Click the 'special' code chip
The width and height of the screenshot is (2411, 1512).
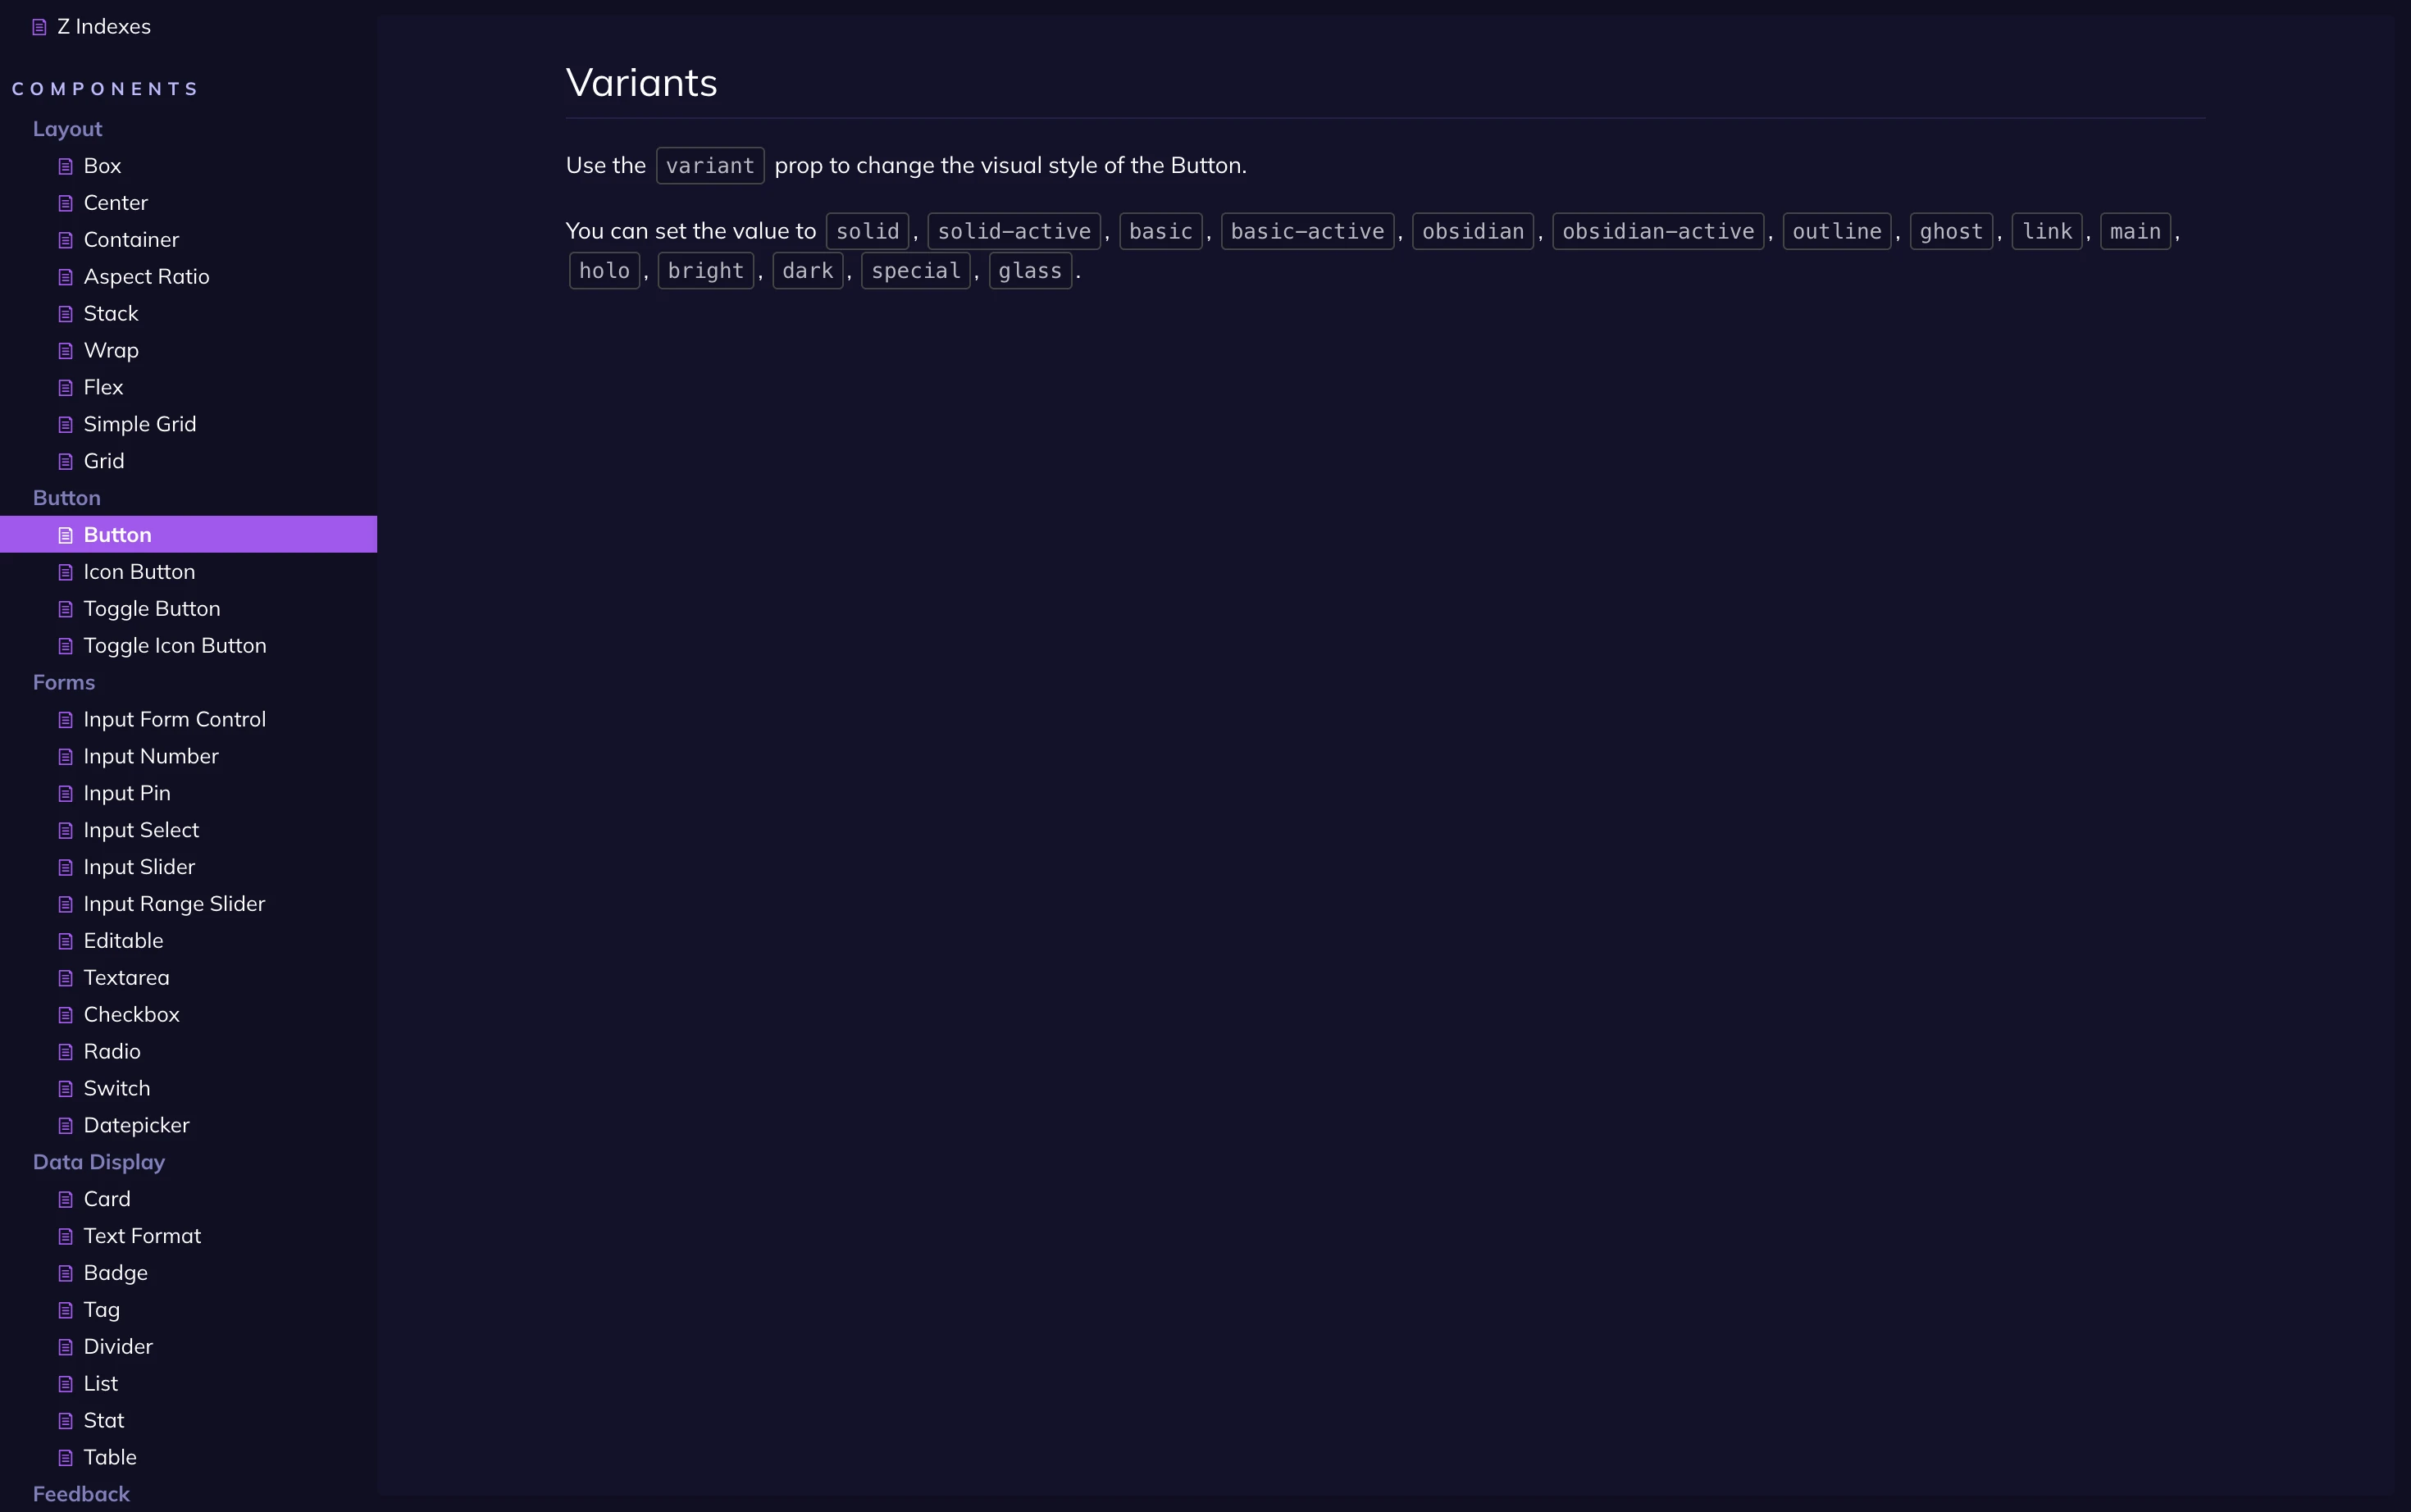(916, 271)
